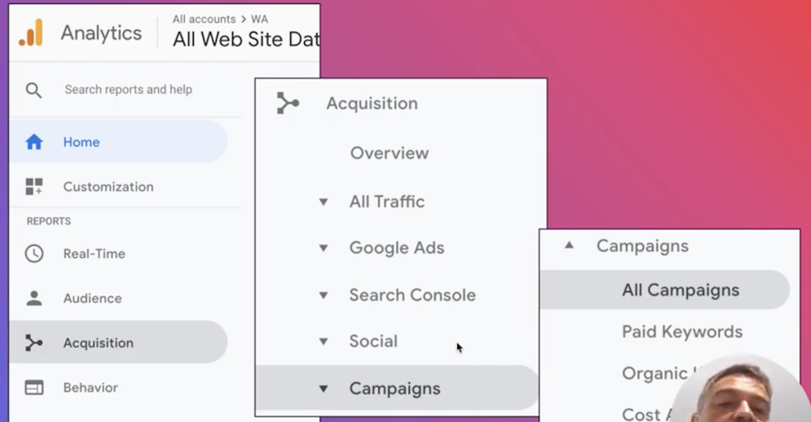The image size is (811, 422).
Task: Click the Search reports and help field
Action: click(x=128, y=89)
